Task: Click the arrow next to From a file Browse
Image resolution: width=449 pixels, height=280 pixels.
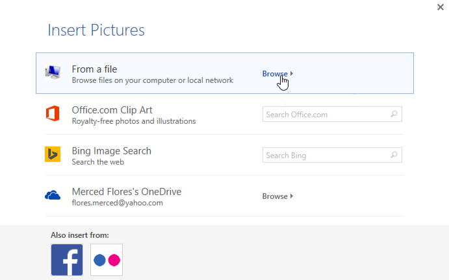Action: 292,74
